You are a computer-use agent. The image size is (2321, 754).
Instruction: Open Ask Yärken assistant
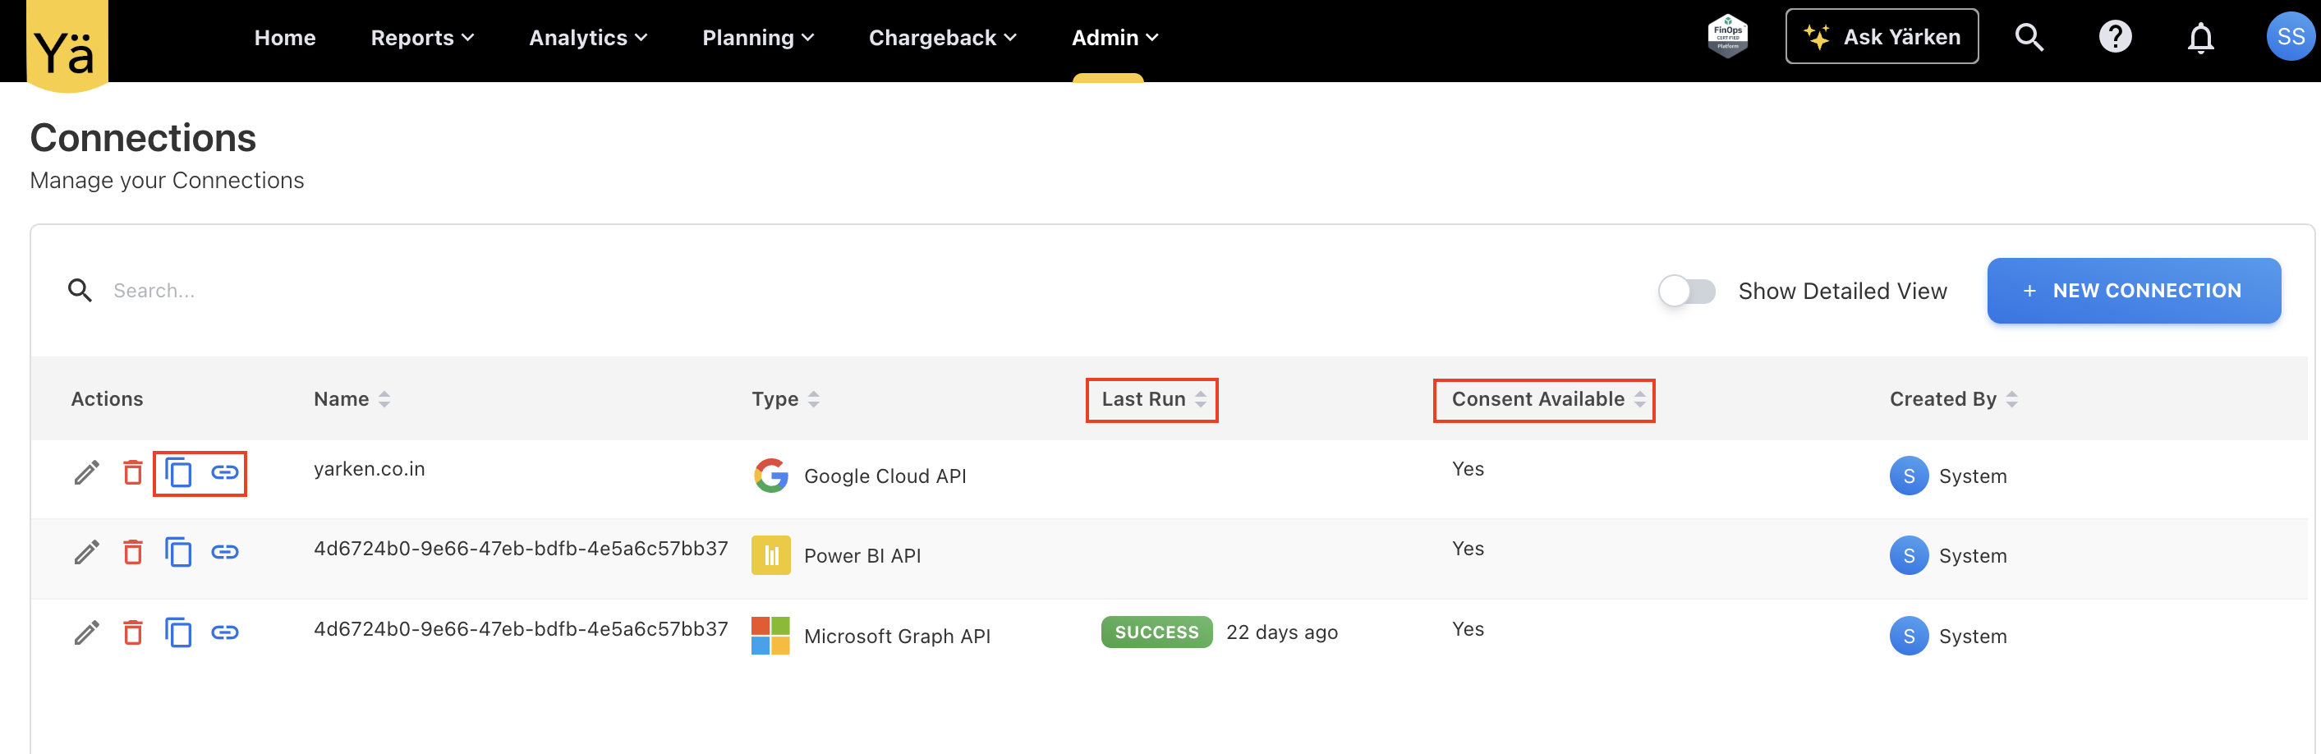1882,37
